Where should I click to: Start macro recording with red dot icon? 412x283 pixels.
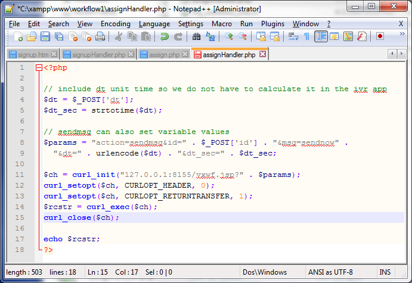tap(380, 36)
